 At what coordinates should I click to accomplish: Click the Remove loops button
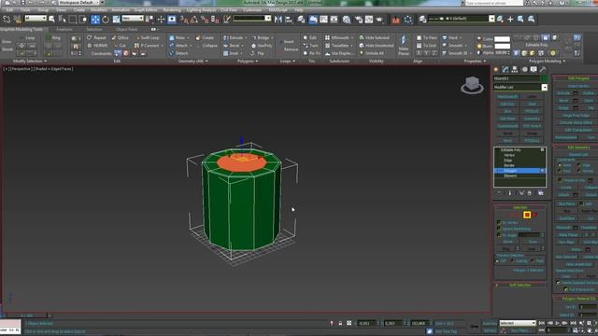pyautogui.click(x=289, y=49)
